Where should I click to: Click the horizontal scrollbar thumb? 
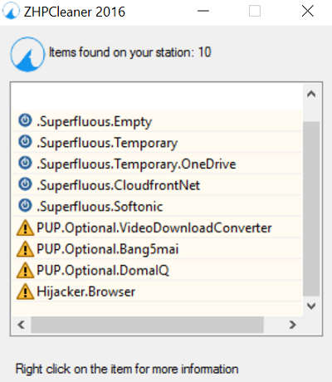tap(147, 325)
